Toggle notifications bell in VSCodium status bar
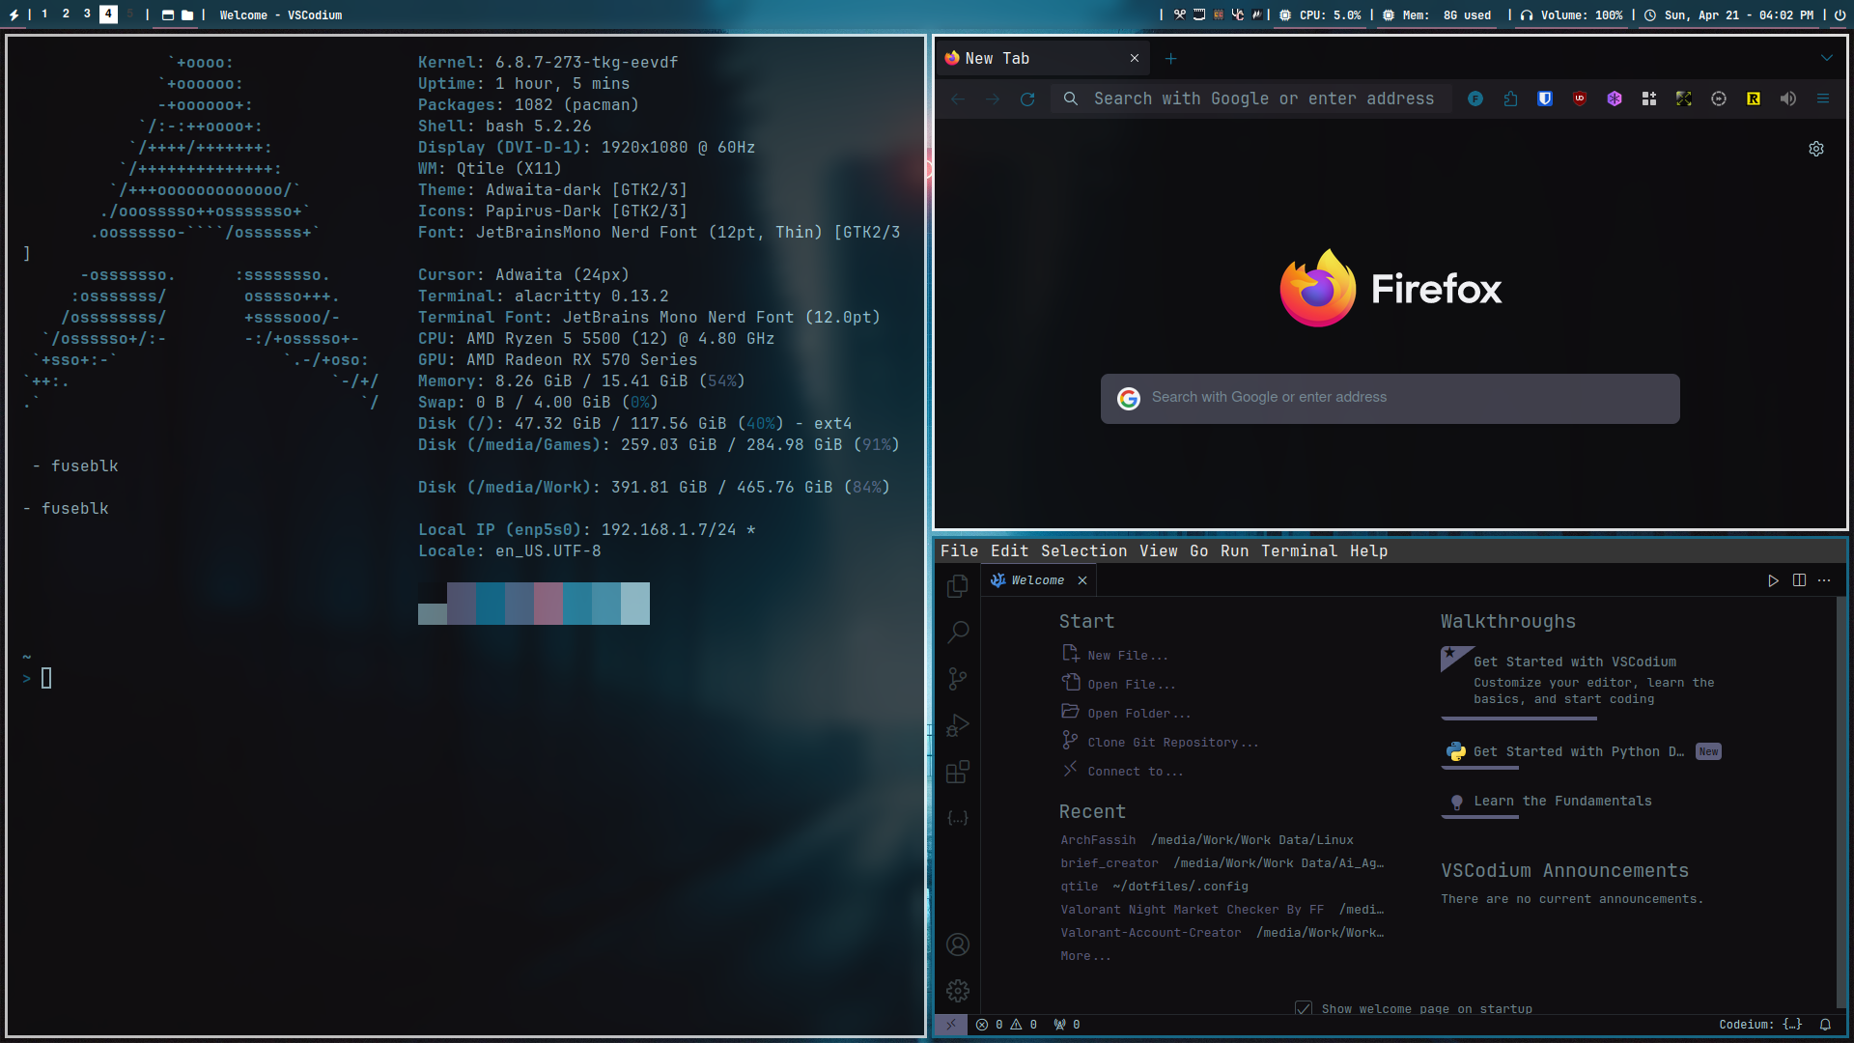 coord(1825,1025)
